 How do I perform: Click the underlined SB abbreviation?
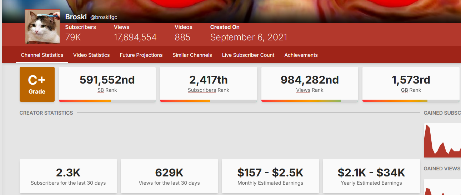pos(101,90)
